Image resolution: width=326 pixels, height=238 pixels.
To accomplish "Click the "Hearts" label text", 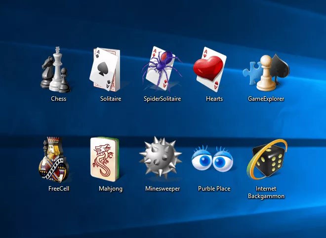I will (x=214, y=99).
